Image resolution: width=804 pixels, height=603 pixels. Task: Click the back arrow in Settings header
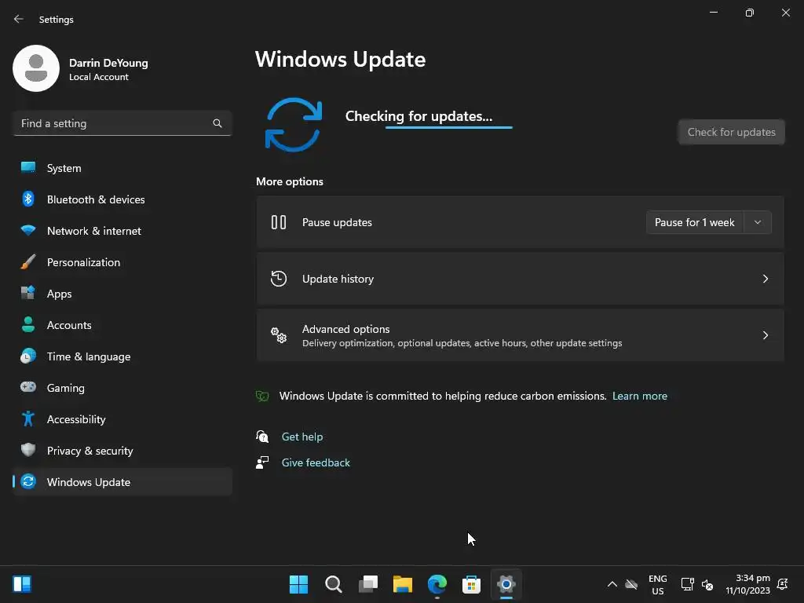tap(19, 19)
